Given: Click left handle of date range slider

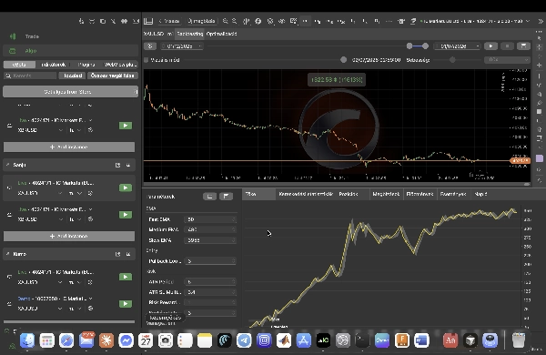Looking at the screenshot, I should 409,46.
